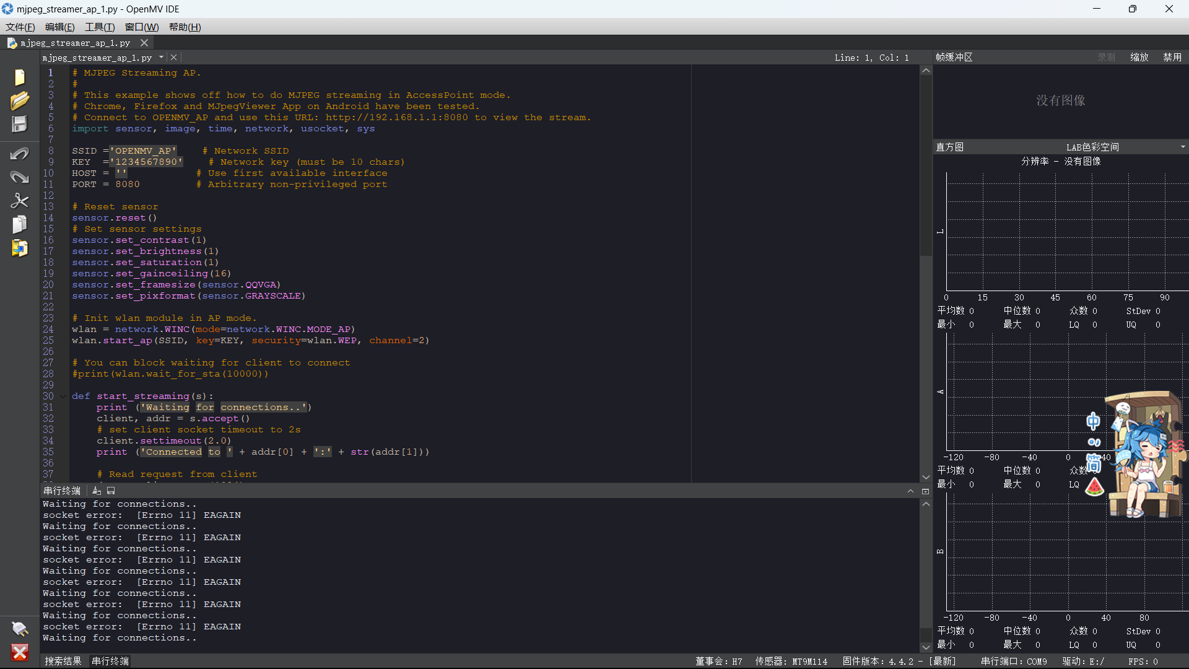Viewport: 1189px width, 669px height.
Task: Paste from clipboard with the paste icon
Action: (20, 248)
